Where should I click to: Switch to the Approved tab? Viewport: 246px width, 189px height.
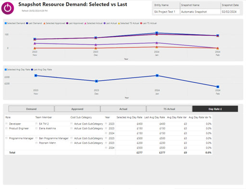(78, 109)
